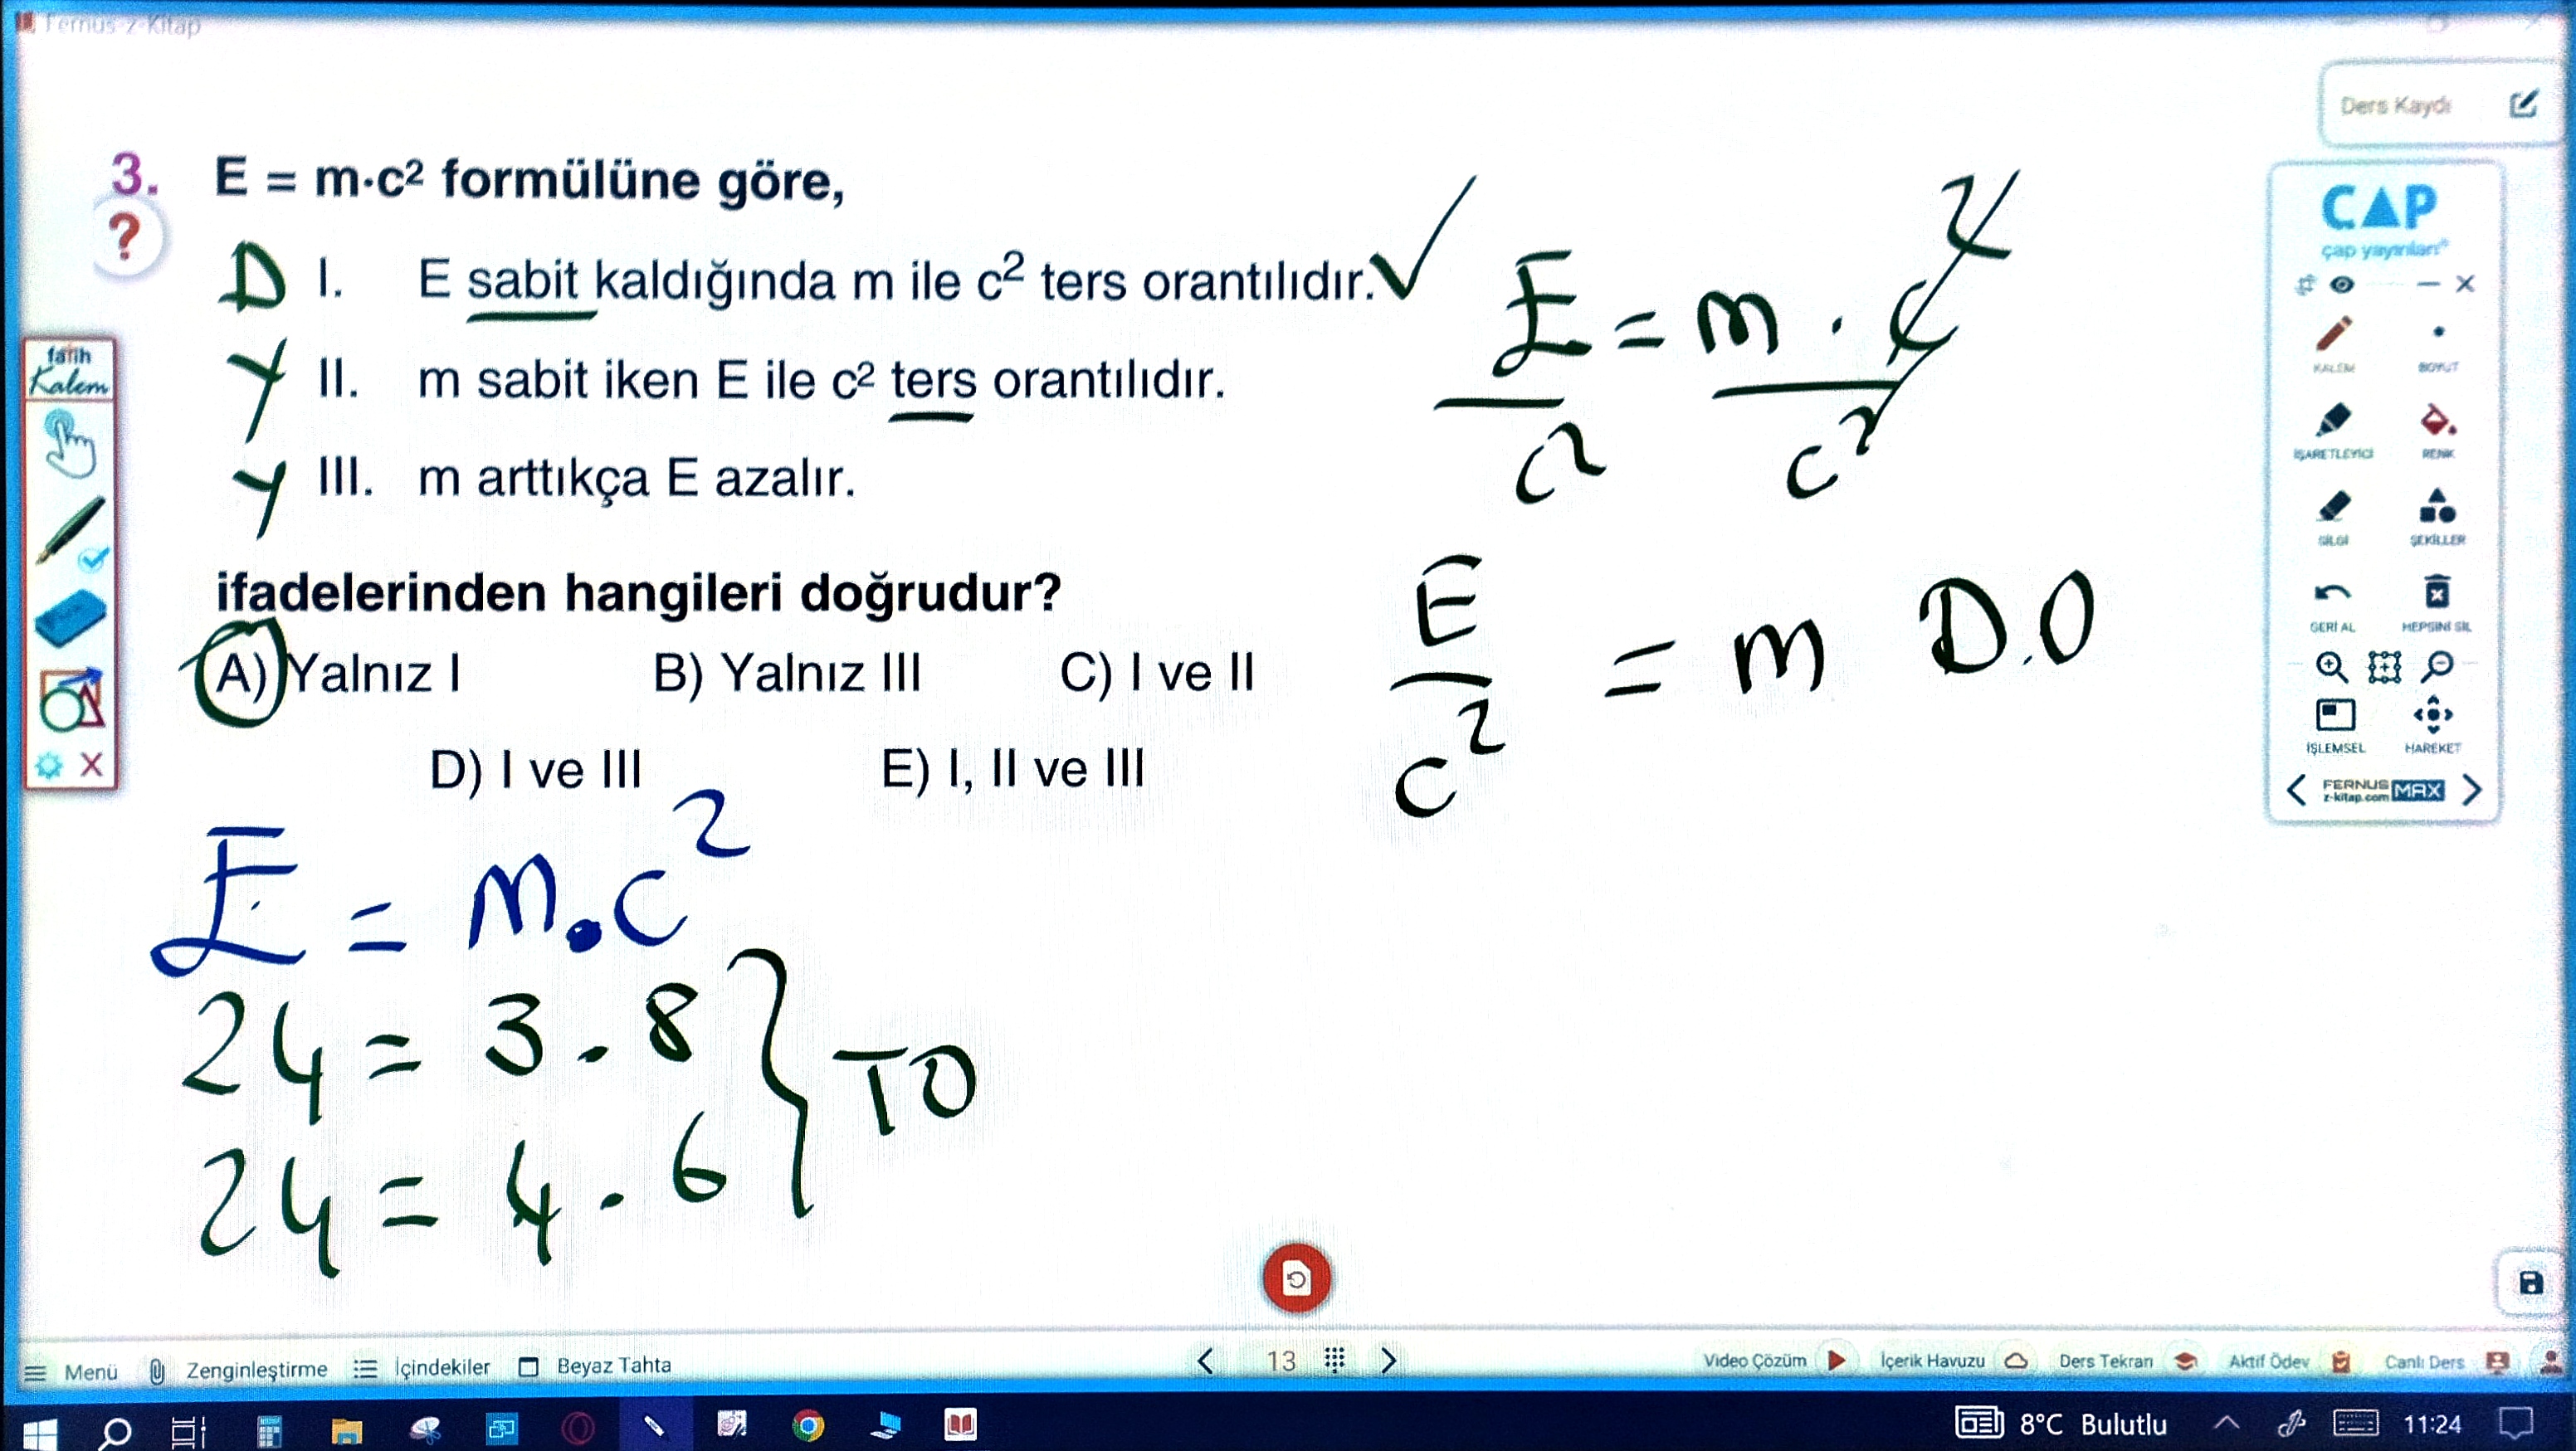Screen dimensions: 2576x1451
Task: Click the zoom out magnifier icon
Action: point(2437,666)
